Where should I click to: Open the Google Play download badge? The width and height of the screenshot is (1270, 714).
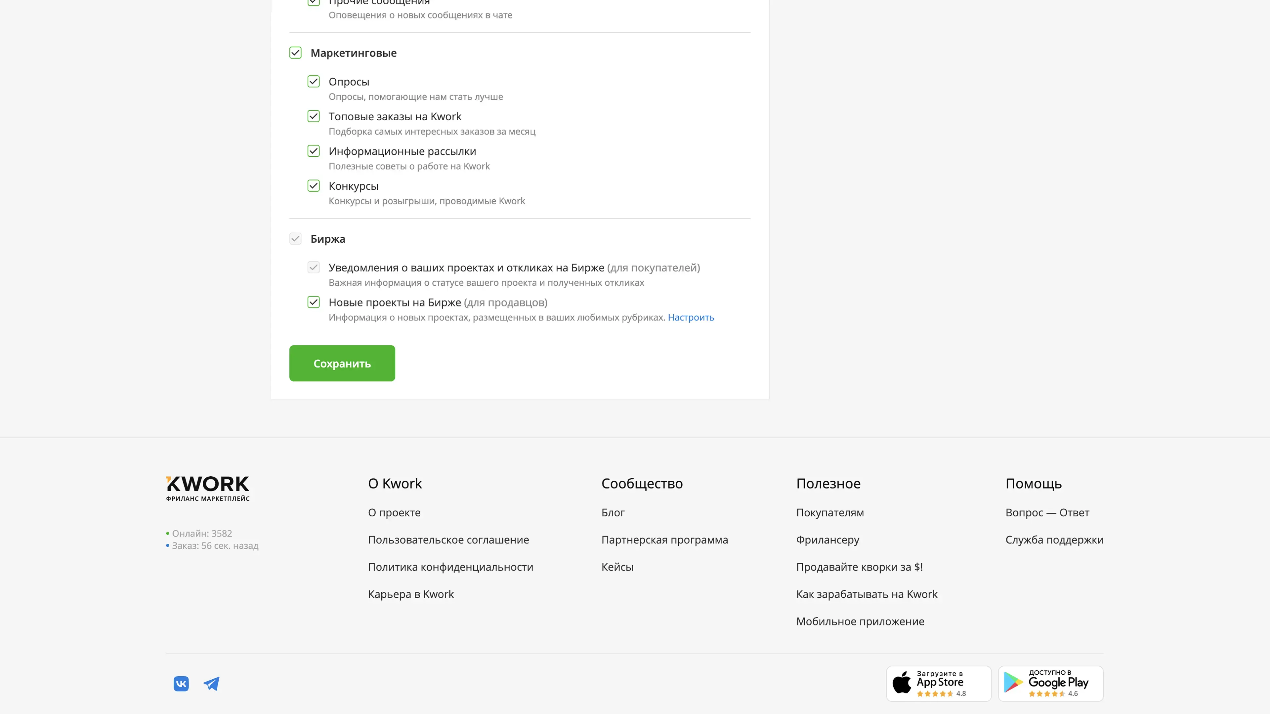tap(1050, 684)
